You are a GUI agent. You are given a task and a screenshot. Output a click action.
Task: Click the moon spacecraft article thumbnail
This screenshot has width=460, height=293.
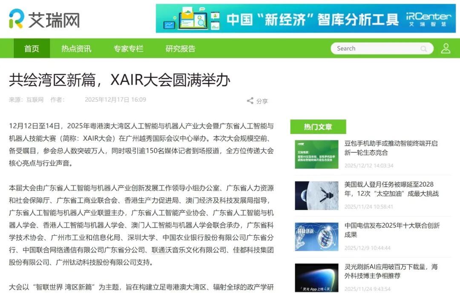point(316,196)
